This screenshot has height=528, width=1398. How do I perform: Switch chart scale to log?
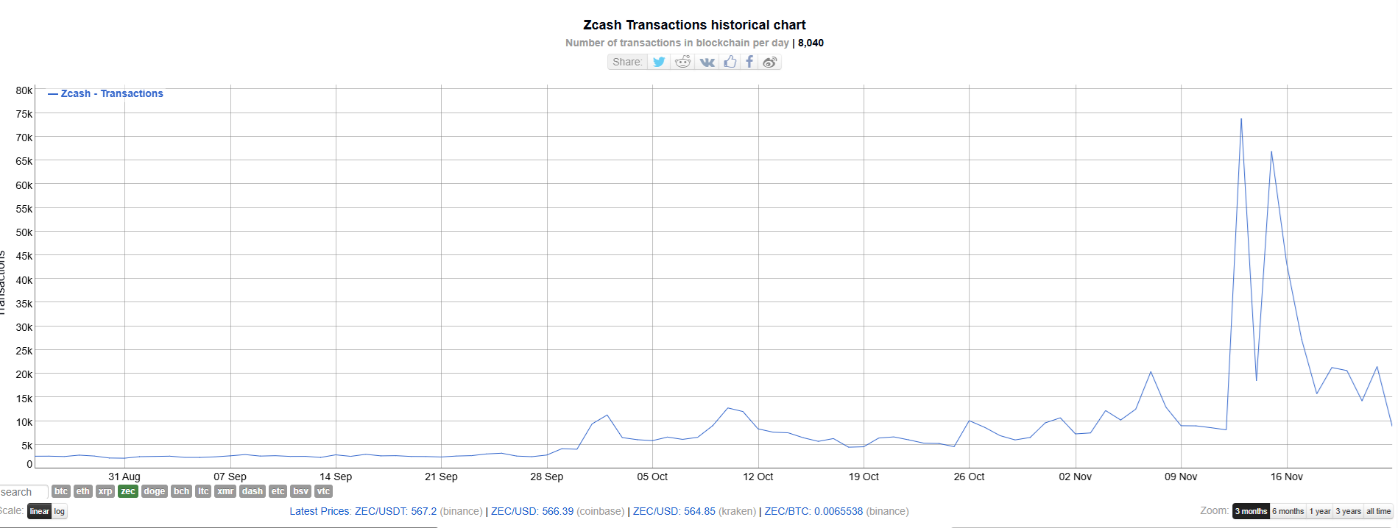(60, 511)
